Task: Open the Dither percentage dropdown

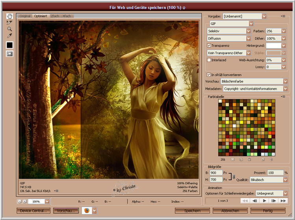Action: (x=284, y=38)
